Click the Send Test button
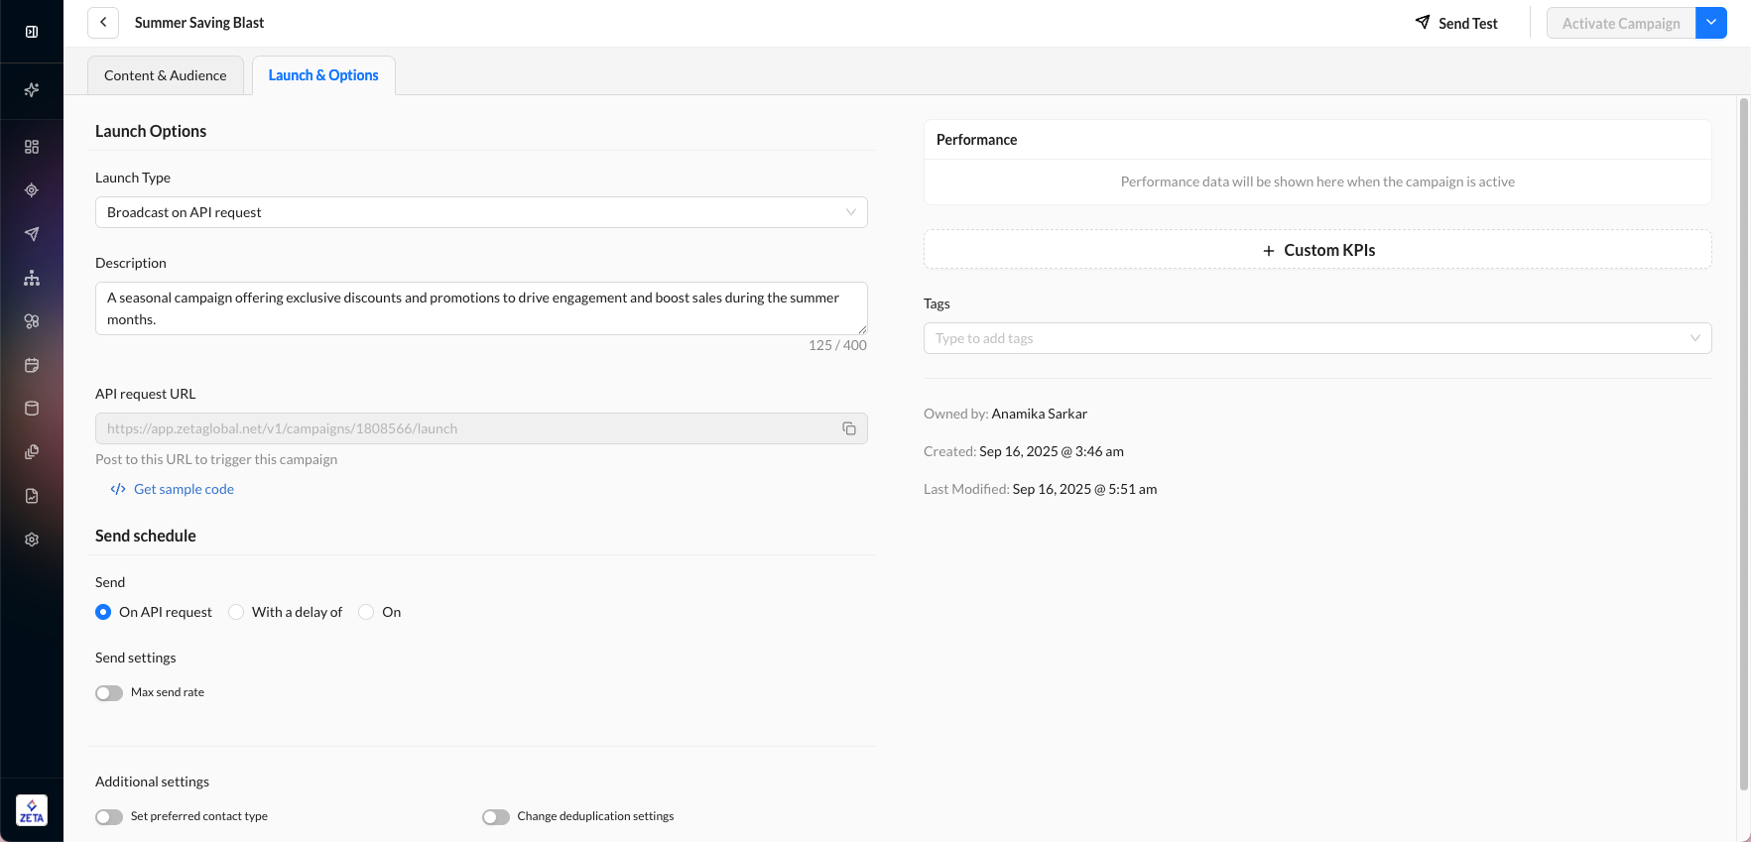Screen dimensions: 1751x842 (x=1456, y=23)
